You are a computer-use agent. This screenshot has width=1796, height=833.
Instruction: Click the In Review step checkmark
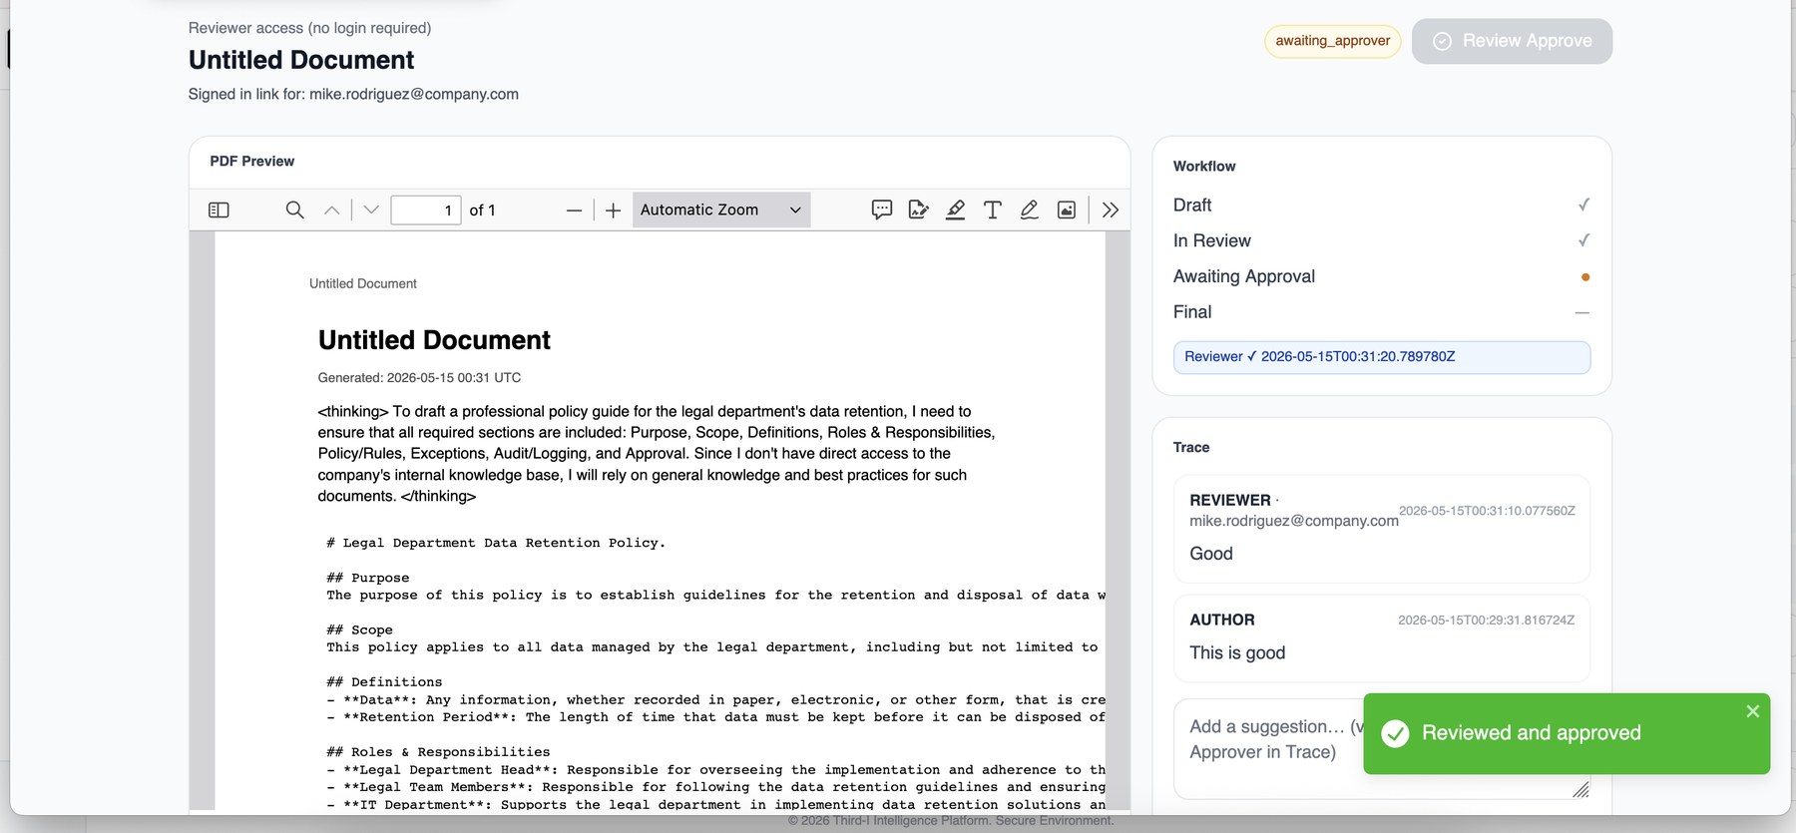1582,240
